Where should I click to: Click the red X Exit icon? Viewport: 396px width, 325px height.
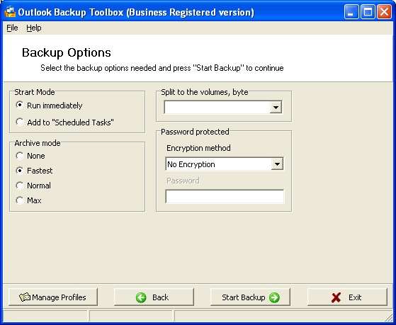[336, 297]
